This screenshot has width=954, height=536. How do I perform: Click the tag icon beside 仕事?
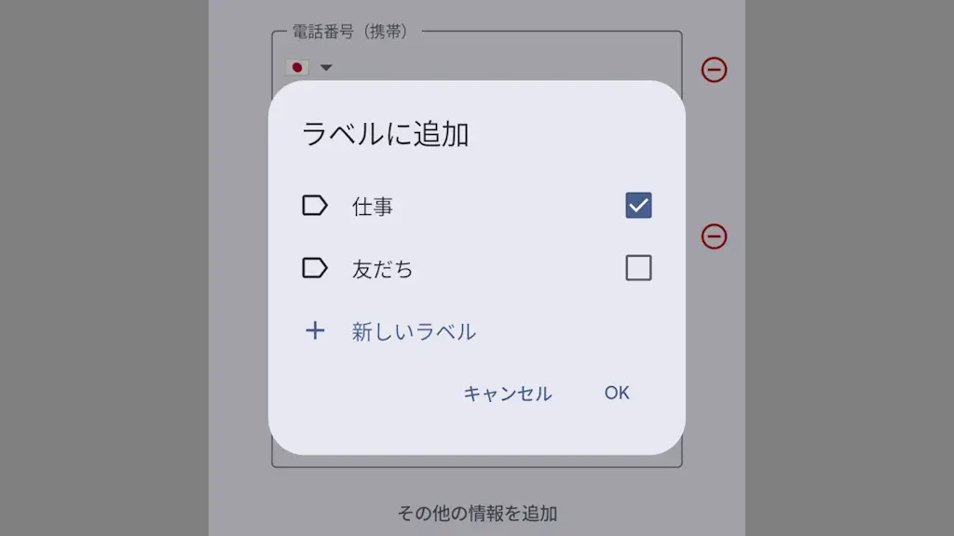coord(317,206)
